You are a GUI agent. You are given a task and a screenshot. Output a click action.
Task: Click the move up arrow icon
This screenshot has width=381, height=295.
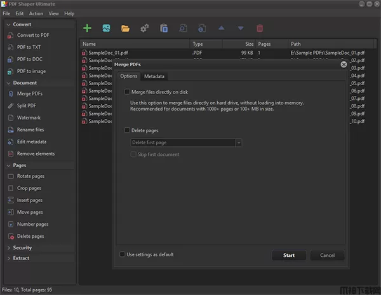point(221,28)
